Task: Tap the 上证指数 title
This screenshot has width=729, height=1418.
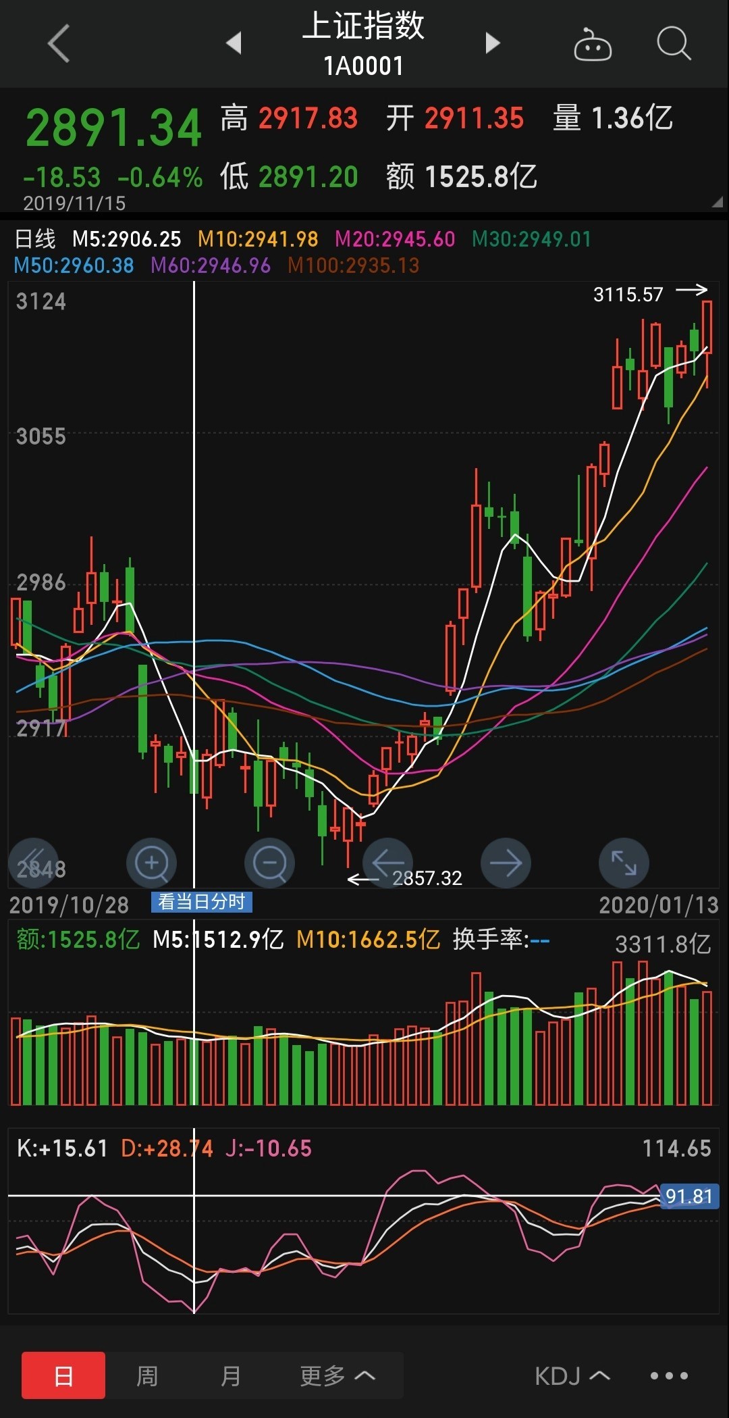Action: point(363,26)
